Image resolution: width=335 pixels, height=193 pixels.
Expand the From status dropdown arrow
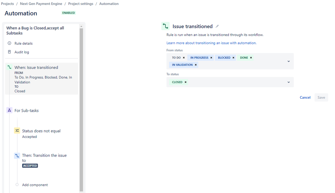coord(289,61)
